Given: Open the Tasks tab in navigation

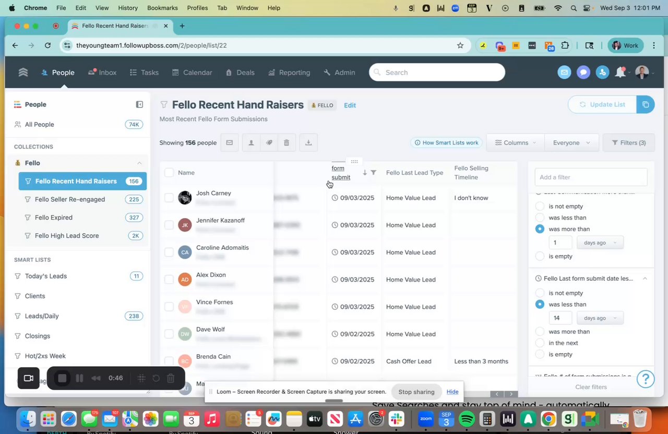Looking at the screenshot, I should point(144,73).
